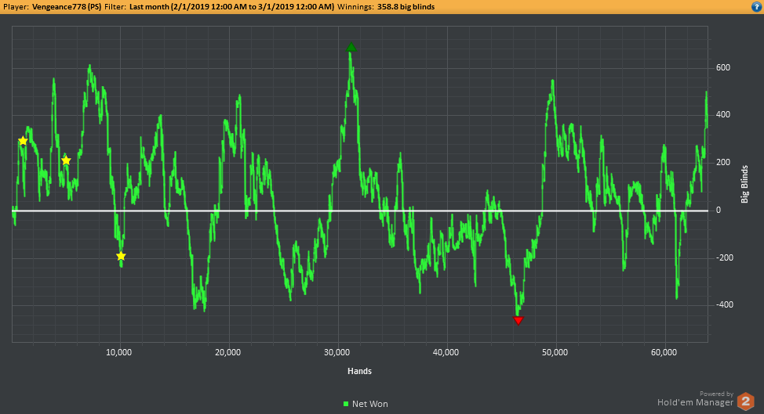Select the yellow star at the 10,000 hands low

tap(121, 256)
